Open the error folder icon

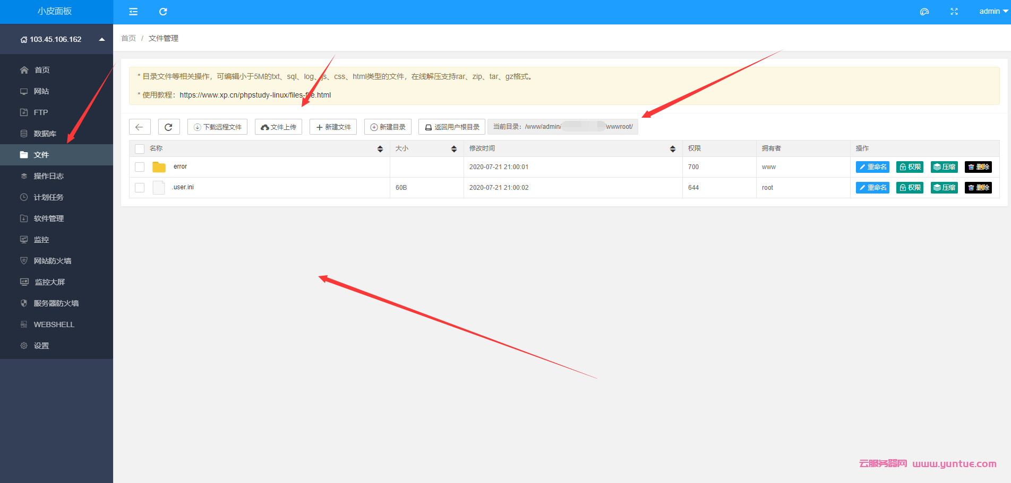point(159,167)
